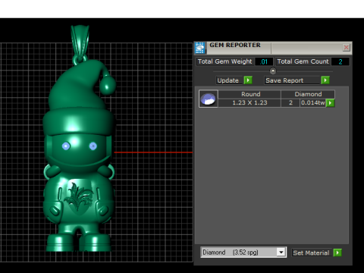The width and height of the screenshot is (364, 273).
Task: Click green arrow beside 0.014tw
Action: click(330, 103)
